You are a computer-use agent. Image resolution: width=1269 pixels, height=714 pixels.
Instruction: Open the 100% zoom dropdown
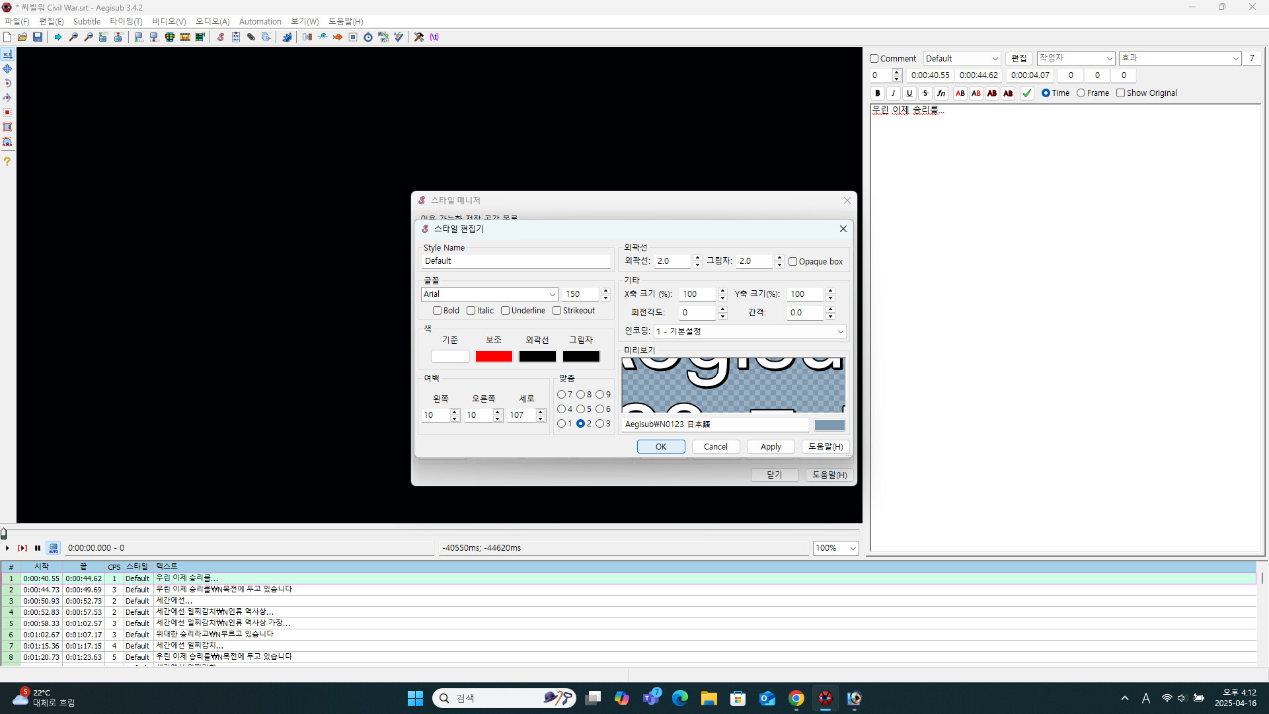pyautogui.click(x=852, y=548)
